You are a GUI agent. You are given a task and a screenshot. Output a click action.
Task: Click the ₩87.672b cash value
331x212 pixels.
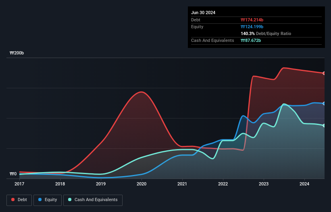[x=251, y=40]
